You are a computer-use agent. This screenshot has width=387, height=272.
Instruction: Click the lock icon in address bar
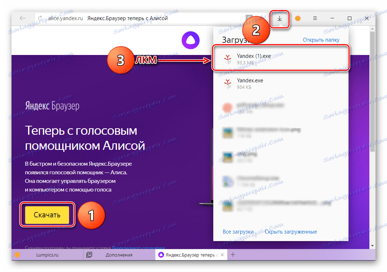(x=249, y=18)
